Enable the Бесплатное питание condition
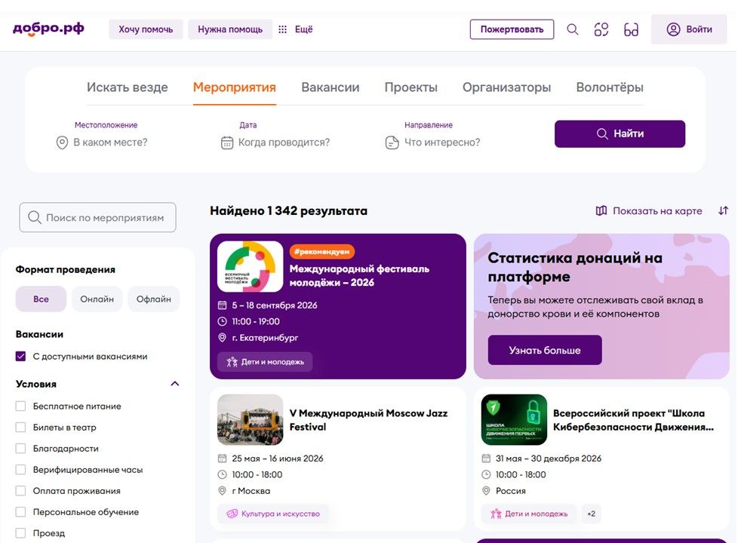The height and width of the screenshot is (543, 738). click(x=19, y=406)
